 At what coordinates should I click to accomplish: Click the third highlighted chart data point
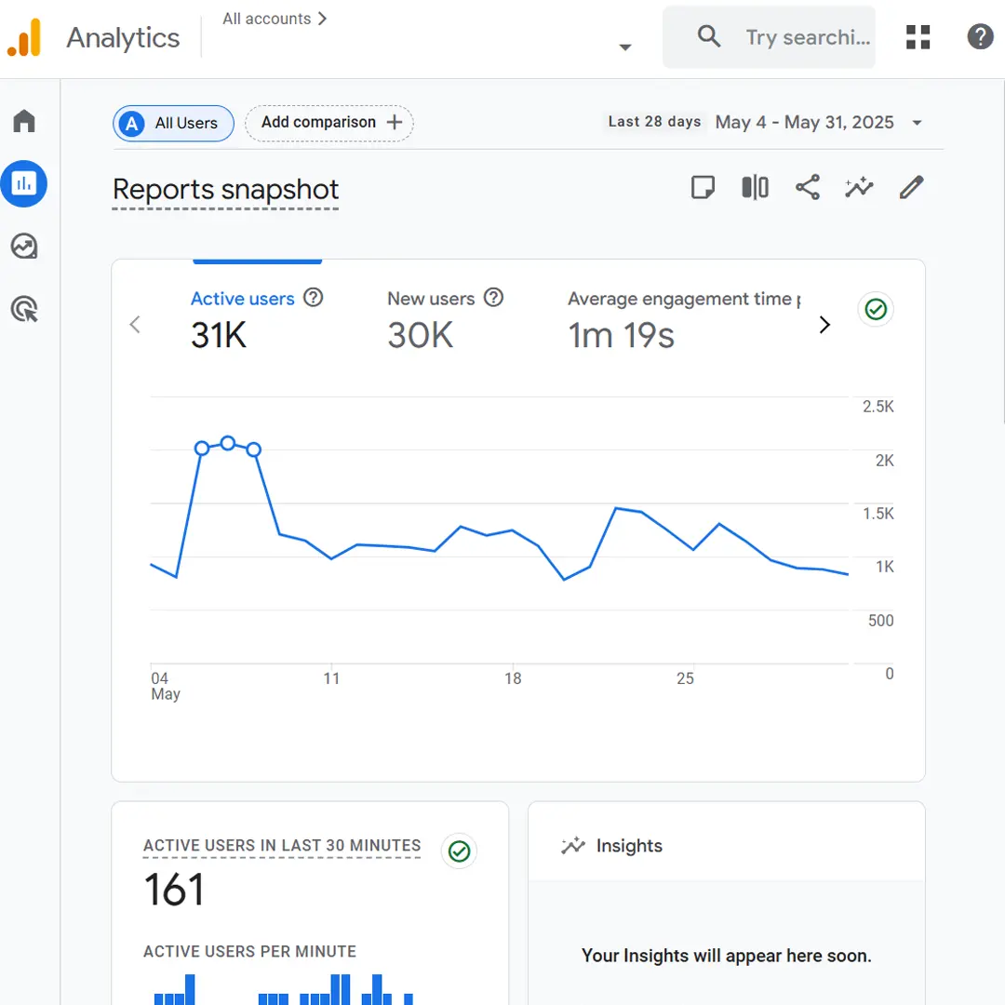[254, 449]
